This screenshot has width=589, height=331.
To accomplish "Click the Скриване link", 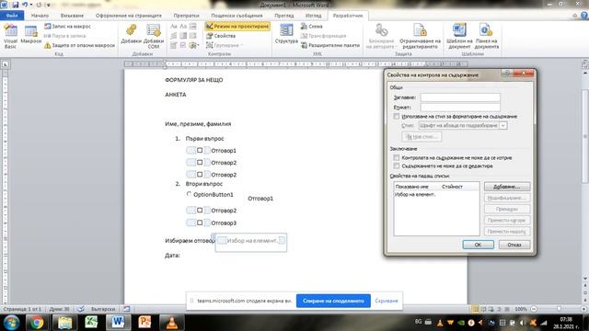I will pyautogui.click(x=387, y=301).
